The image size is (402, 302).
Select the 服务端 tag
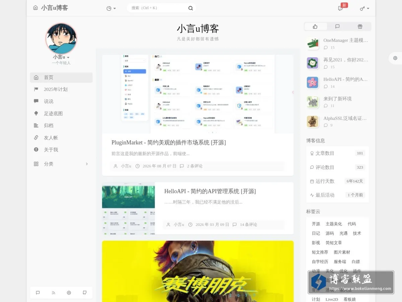point(340,261)
